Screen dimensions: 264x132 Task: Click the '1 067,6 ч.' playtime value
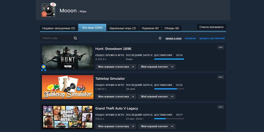click(101, 89)
